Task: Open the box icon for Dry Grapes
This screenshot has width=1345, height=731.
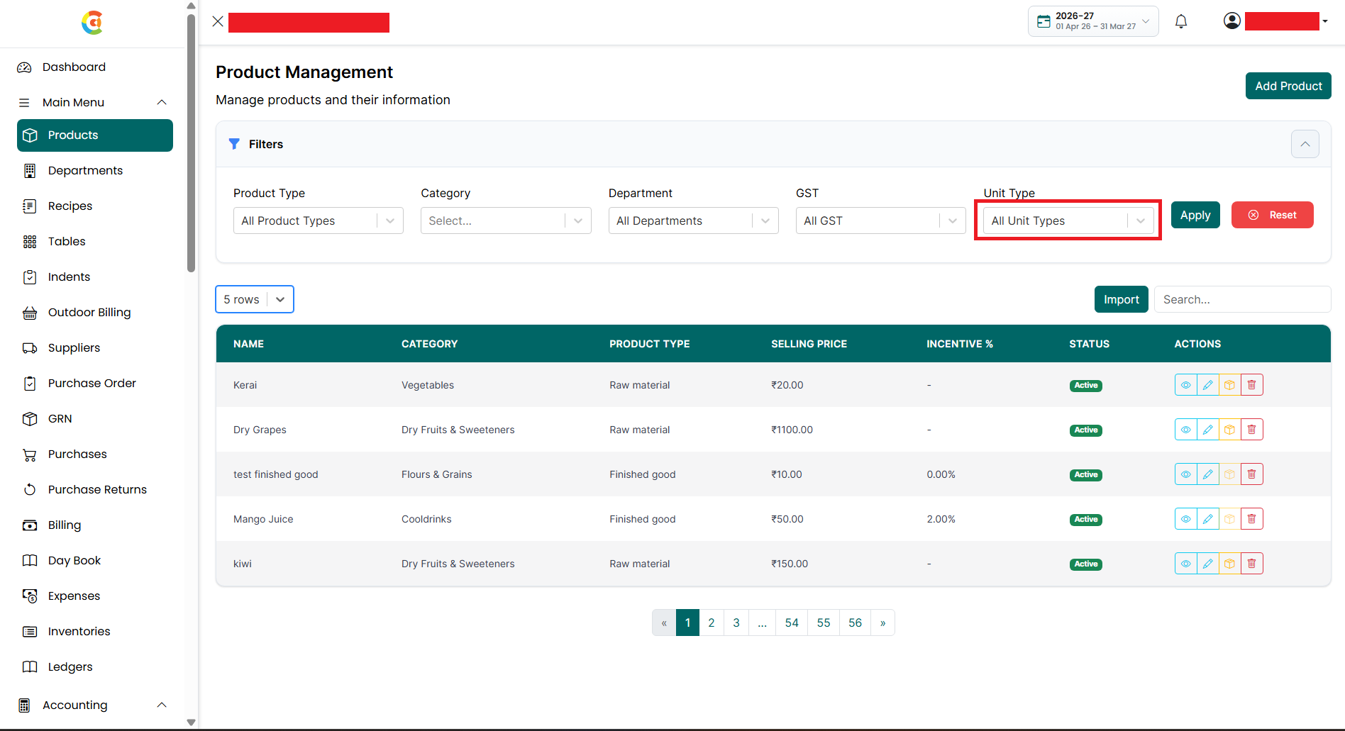Action: 1229,430
